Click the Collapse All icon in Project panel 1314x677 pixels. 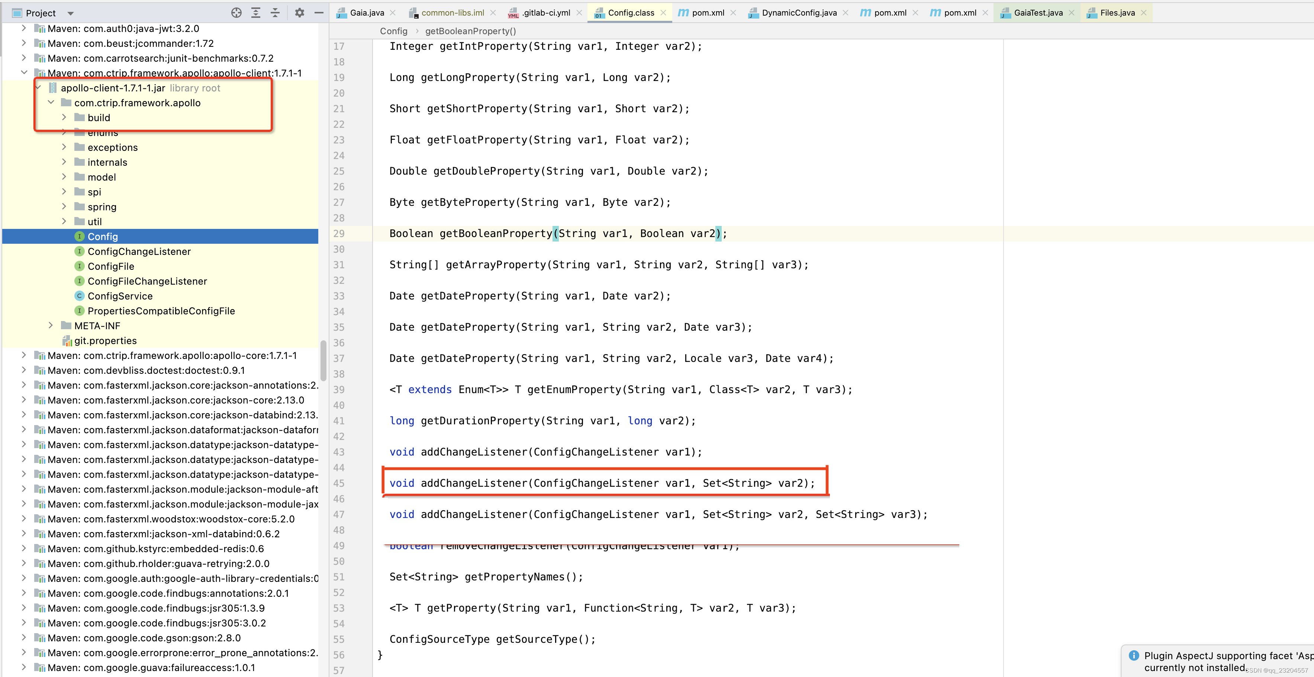(275, 13)
